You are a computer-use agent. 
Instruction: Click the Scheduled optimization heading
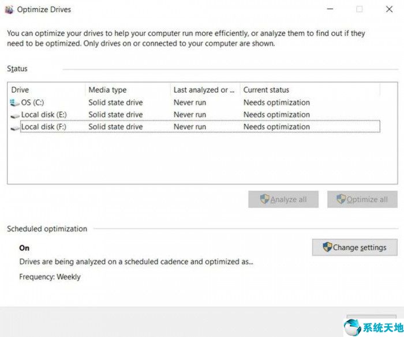click(47, 229)
